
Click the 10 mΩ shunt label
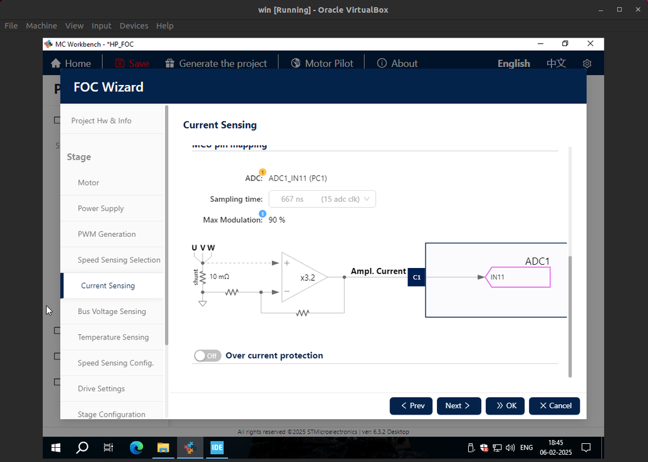click(x=219, y=276)
